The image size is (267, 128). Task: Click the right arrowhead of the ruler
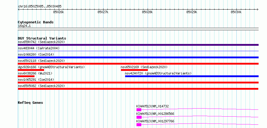pyautogui.click(x=258, y=9)
